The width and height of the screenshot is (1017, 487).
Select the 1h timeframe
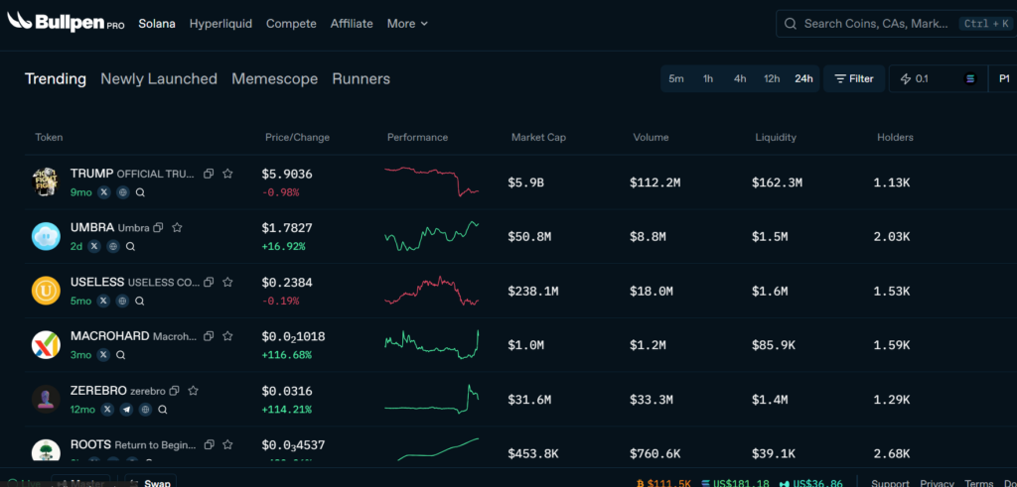click(708, 78)
